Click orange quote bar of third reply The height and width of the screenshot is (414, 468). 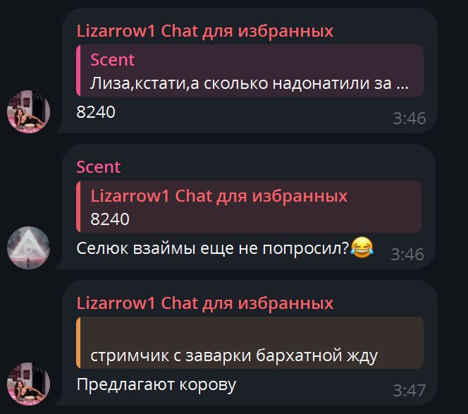coord(78,343)
